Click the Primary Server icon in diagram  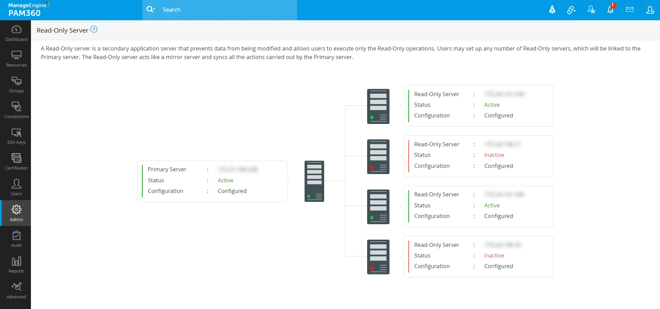tap(314, 181)
